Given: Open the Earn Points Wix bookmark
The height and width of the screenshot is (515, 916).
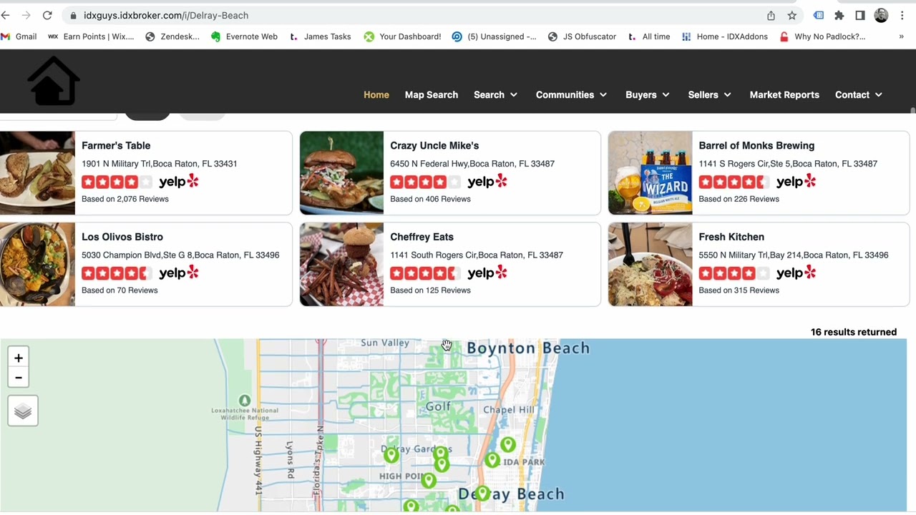Looking at the screenshot, I should 91,36.
